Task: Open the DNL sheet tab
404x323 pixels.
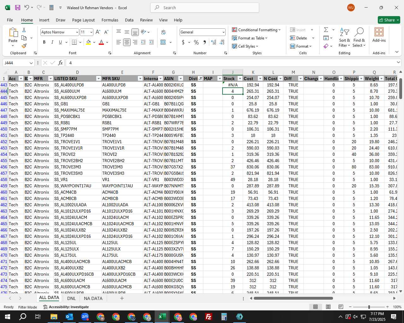Action: pos(71,298)
